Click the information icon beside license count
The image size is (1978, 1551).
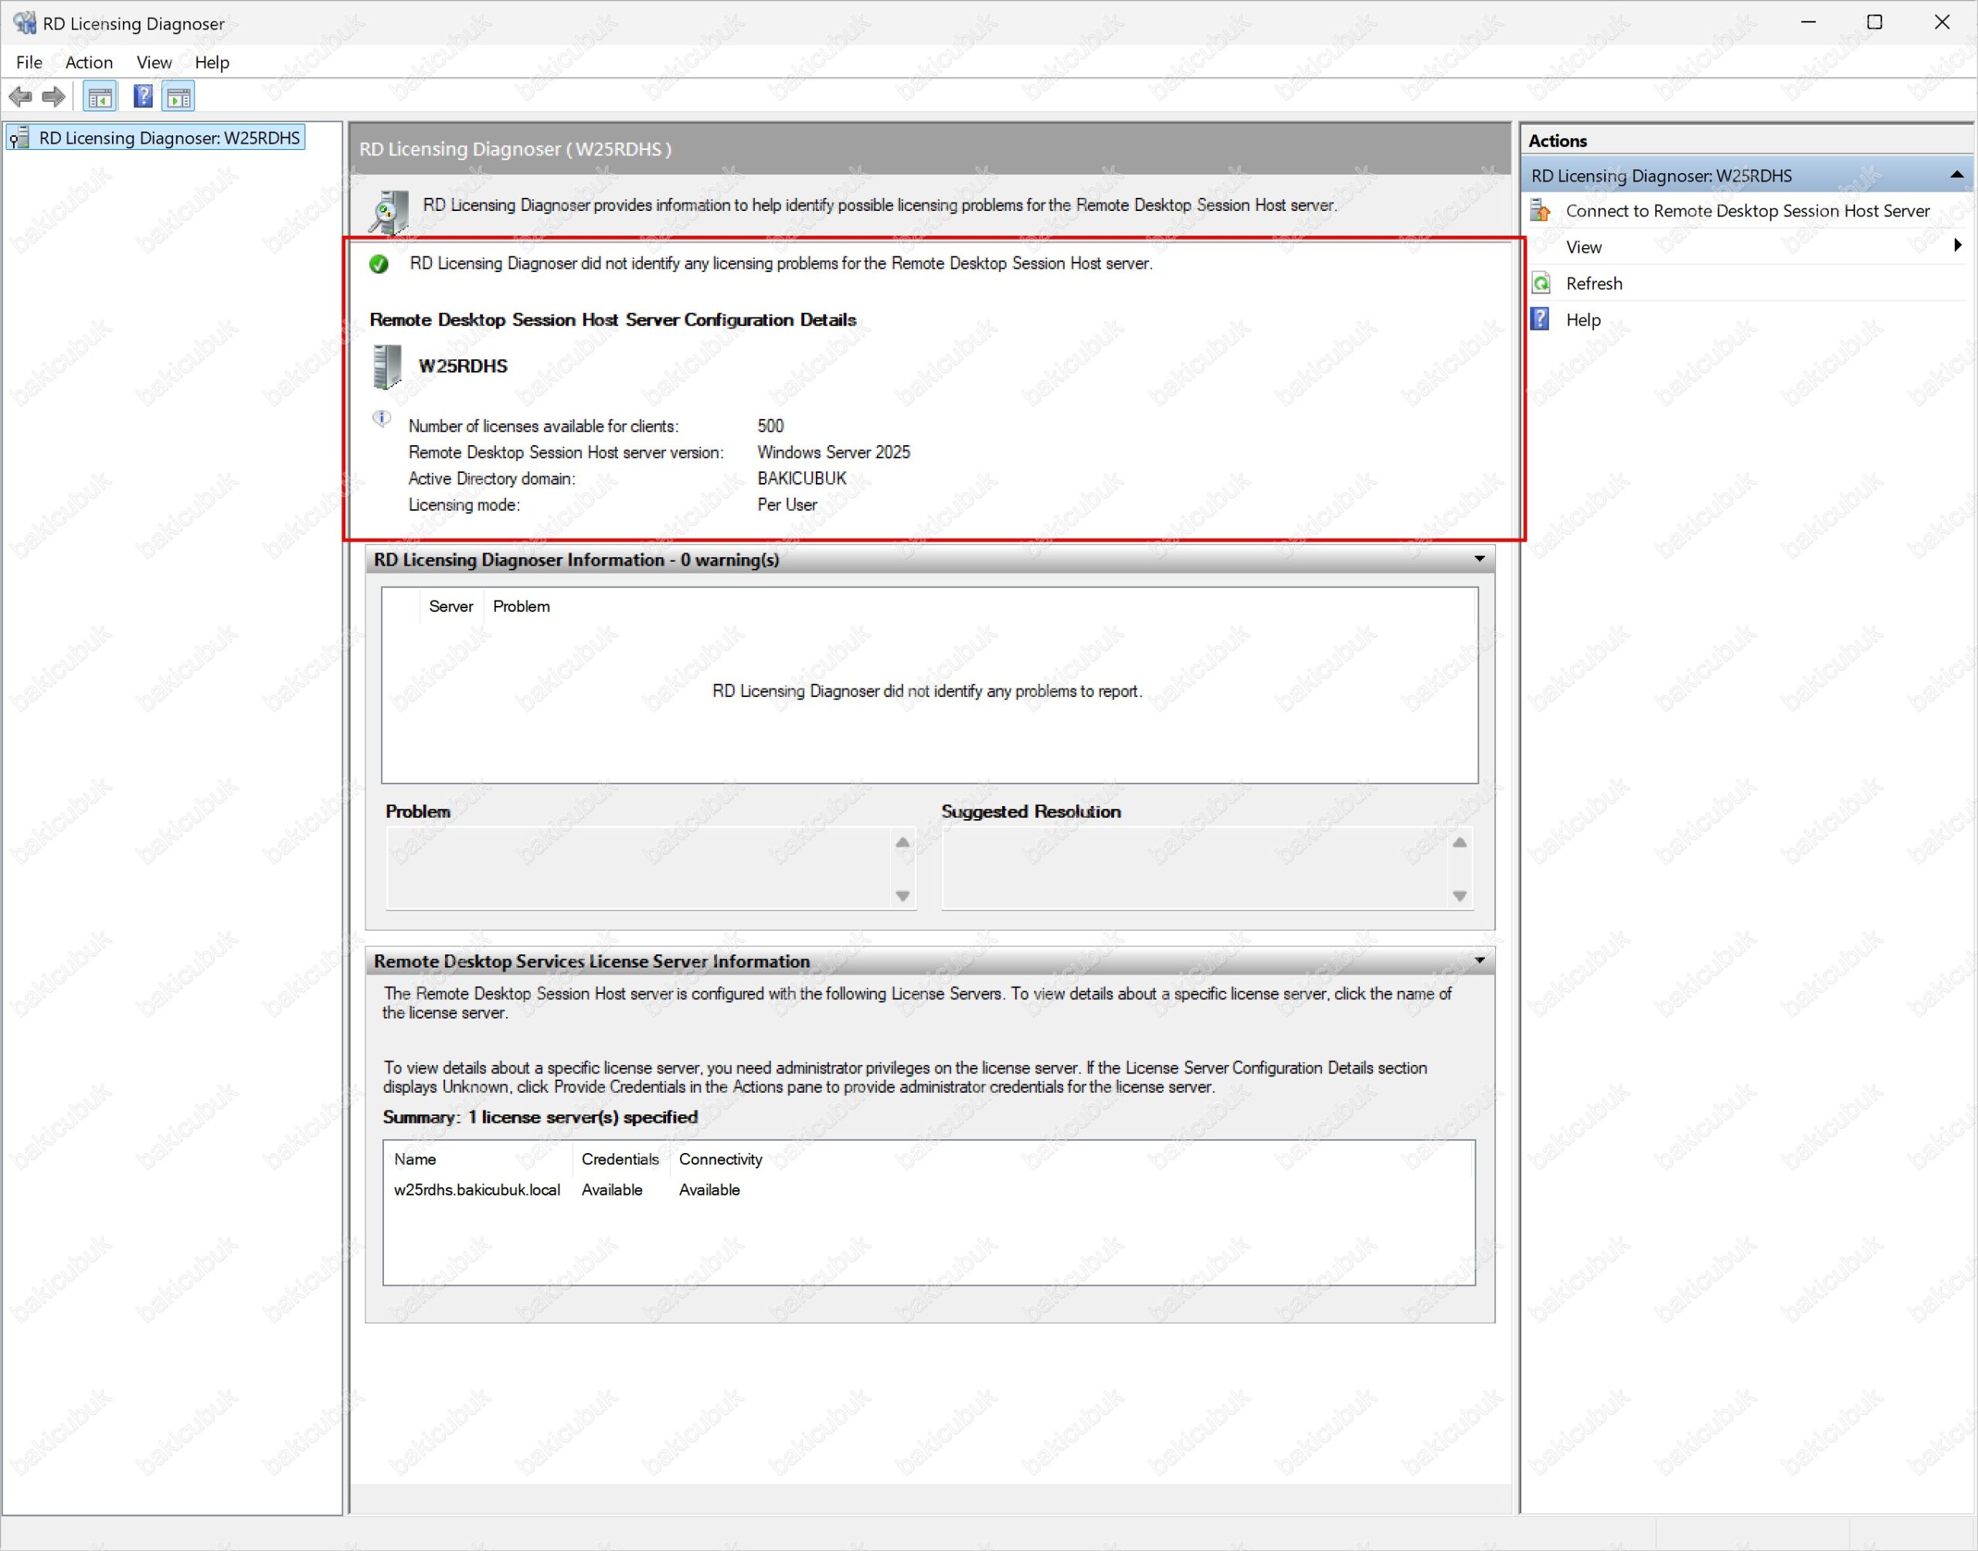click(x=381, y=419)
